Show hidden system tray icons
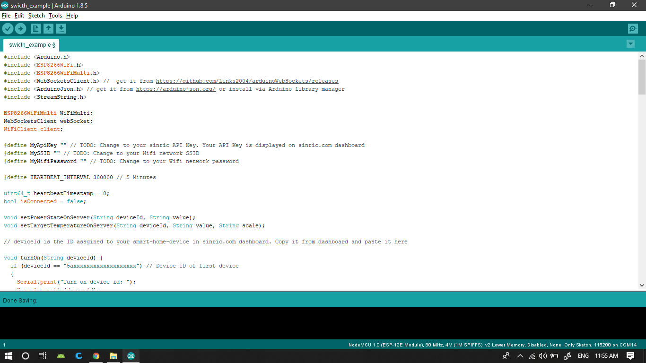646x363 pixels. pos(520,356)
